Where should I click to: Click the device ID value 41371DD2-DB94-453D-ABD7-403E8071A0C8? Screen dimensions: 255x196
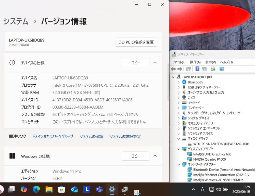(92, 100)
